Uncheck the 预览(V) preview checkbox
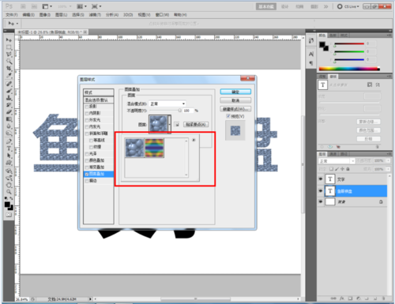 [x=228, y=116]
